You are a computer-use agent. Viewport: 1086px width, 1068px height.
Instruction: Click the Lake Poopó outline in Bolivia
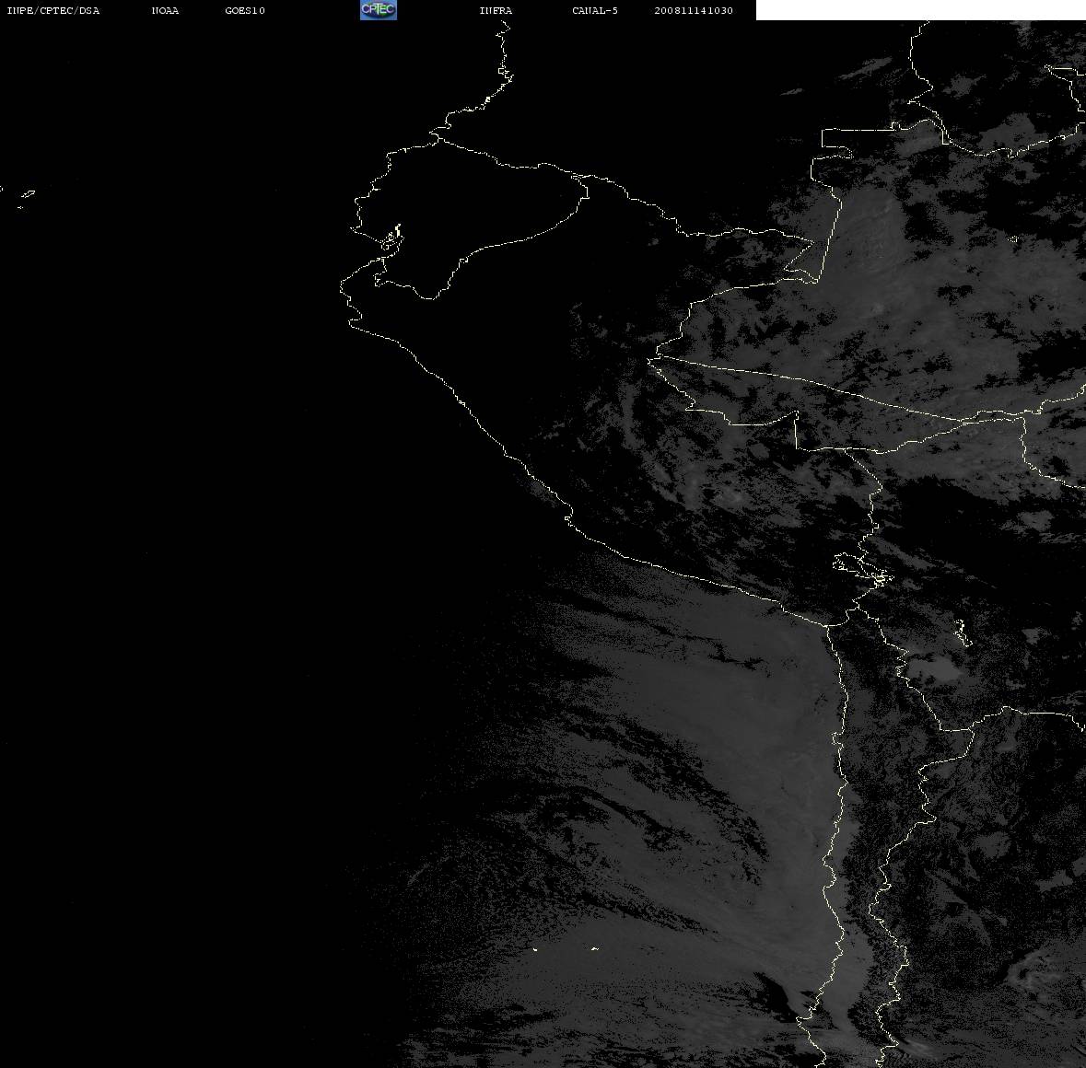point(962,633)
